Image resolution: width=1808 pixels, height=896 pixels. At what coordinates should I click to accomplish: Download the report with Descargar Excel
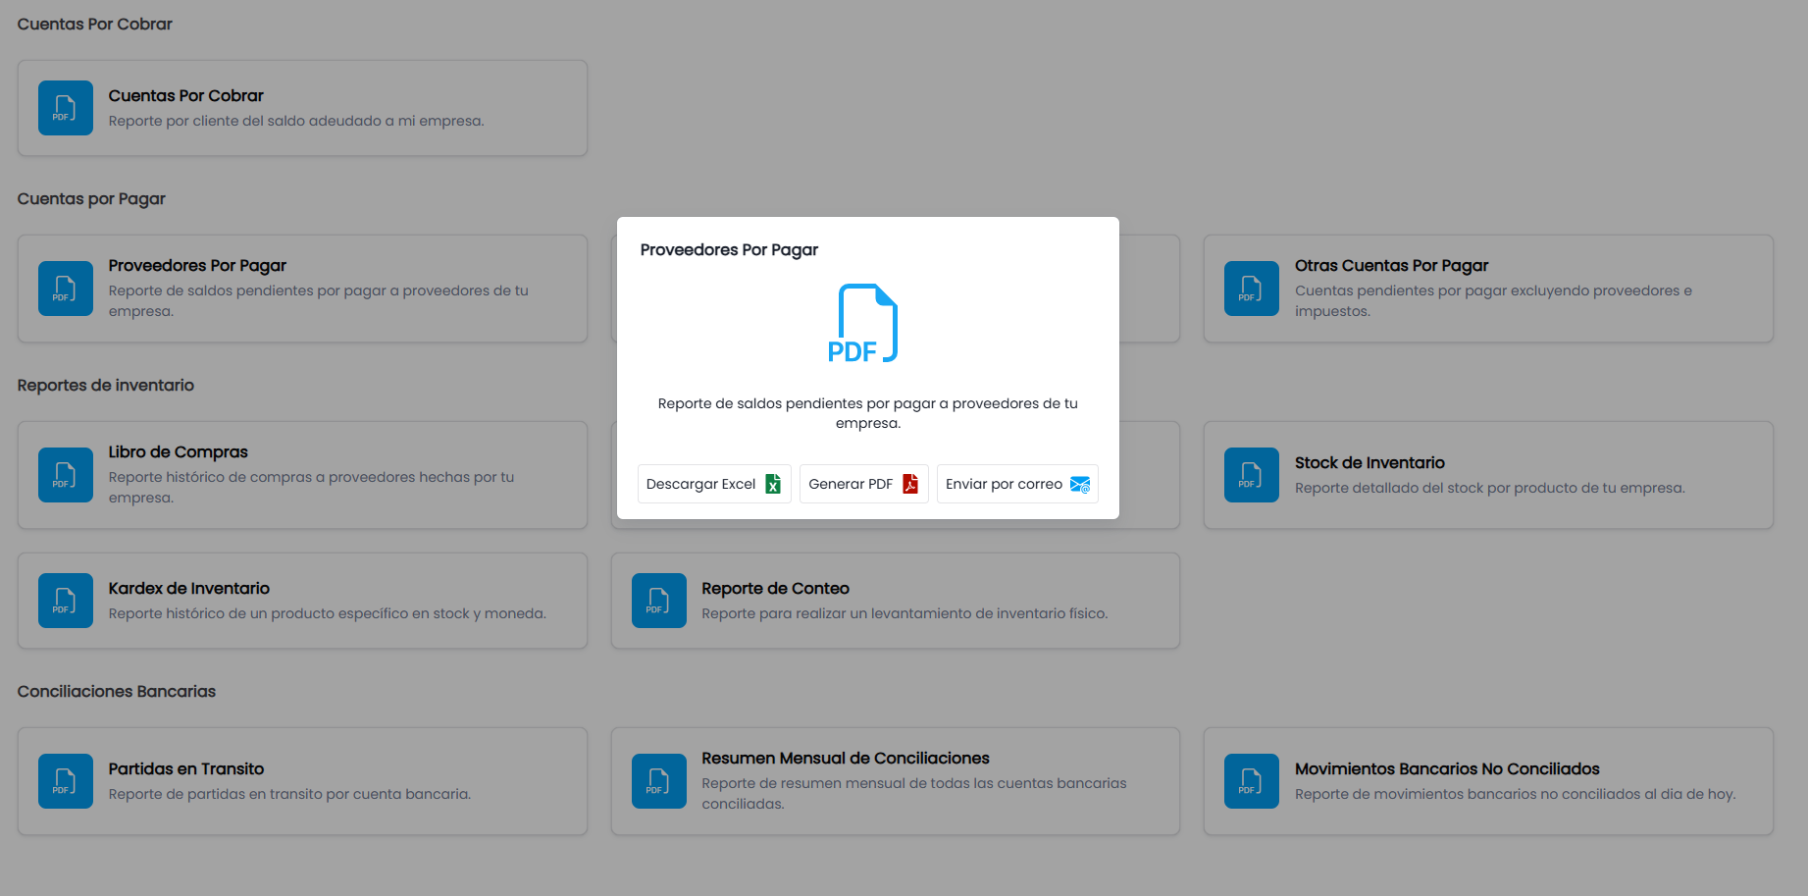click(x=714, y=484)
